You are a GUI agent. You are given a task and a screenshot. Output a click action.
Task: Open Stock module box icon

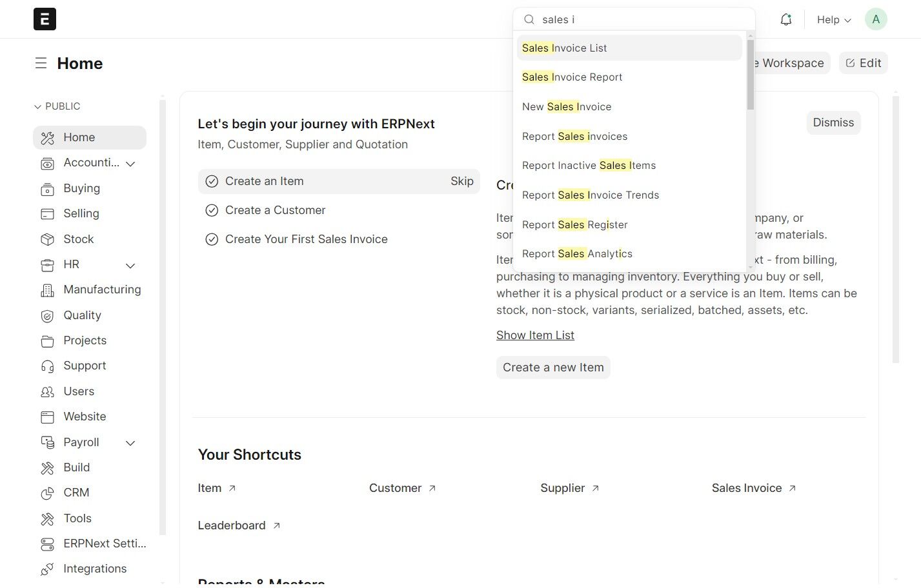tap(47, 239)
